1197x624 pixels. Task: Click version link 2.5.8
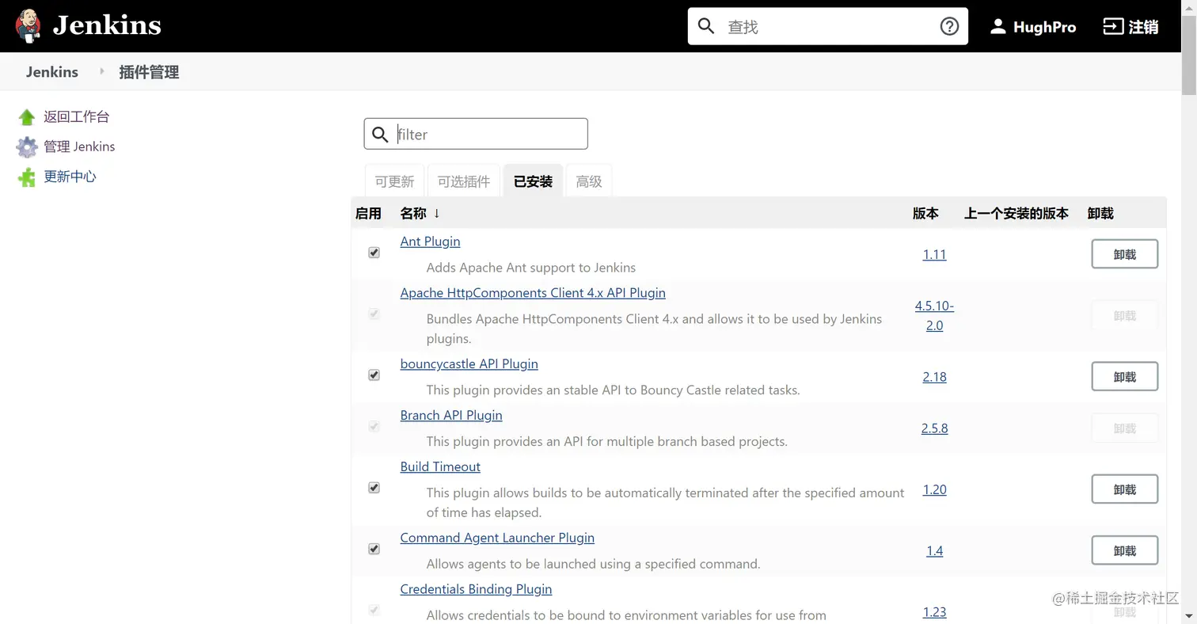[934, 428]
